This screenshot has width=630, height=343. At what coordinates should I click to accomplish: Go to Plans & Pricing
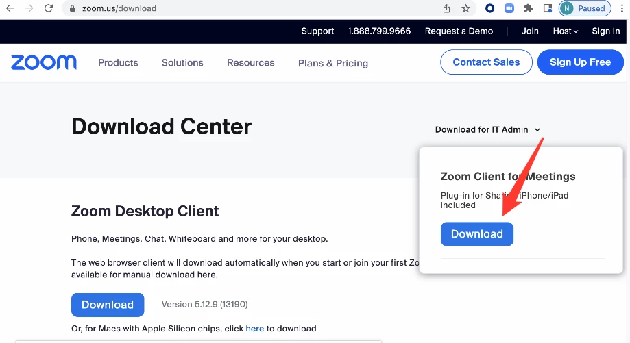tap(333, 63)
